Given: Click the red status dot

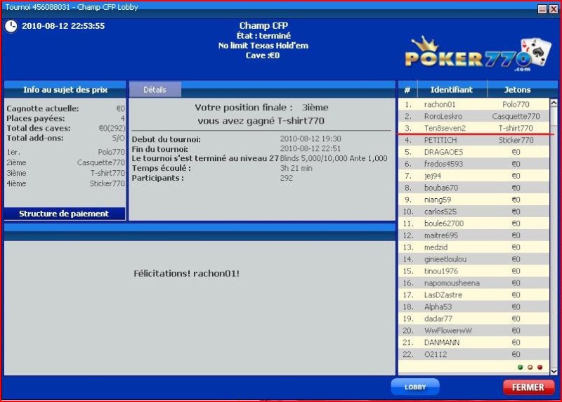Looking at the screenshot, I should (540, 368).
